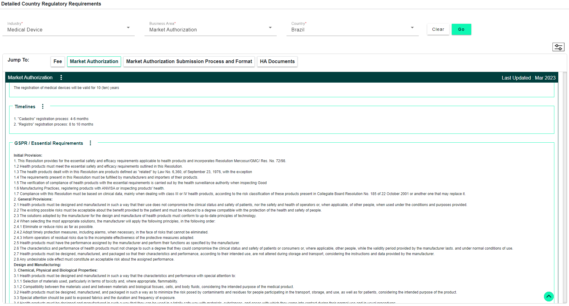
Task: Click the content panel vertical scrollbar
Action: (x=565, y=183)
